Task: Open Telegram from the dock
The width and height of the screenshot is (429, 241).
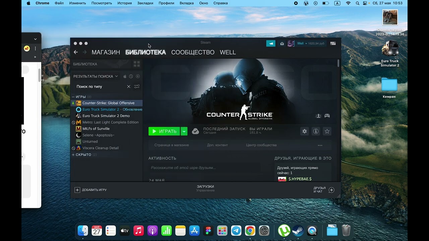Action: (x=236, y=231)
